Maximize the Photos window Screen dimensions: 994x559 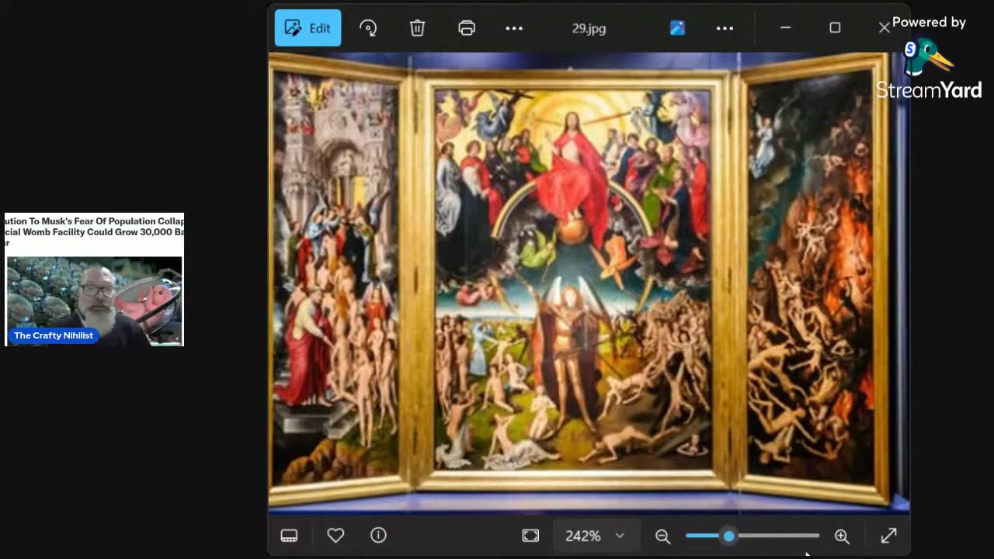click(835, 28)
